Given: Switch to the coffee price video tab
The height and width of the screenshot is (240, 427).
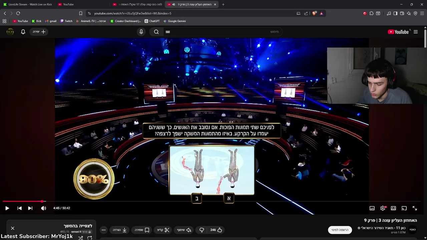Looking at the screenshot, I should (137, 4).
